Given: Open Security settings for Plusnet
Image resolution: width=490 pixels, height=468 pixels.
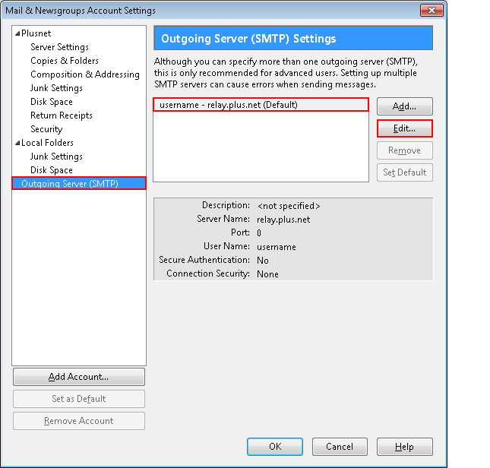Looking at the screenshot, I should click(x=46, y=129).
